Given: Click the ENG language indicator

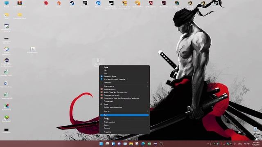Looking at the screenshot, I should click(x=240, y=144).
